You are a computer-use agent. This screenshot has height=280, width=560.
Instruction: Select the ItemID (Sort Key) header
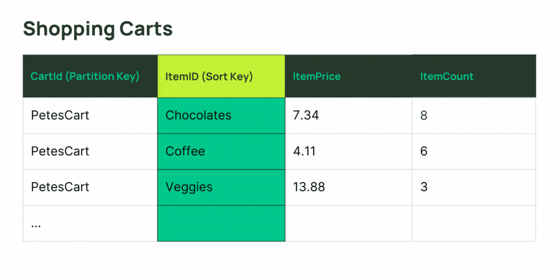221,76
